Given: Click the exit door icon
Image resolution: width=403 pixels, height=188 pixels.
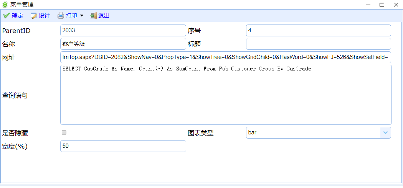Looking at the screenshot, I should (93, 16).
